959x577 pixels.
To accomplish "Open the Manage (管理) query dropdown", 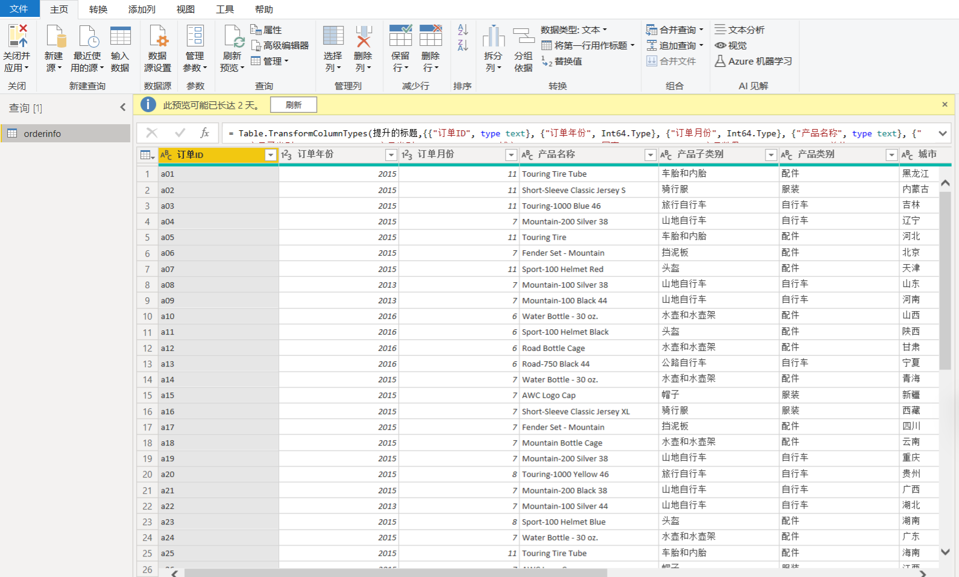I will (269, 61).
